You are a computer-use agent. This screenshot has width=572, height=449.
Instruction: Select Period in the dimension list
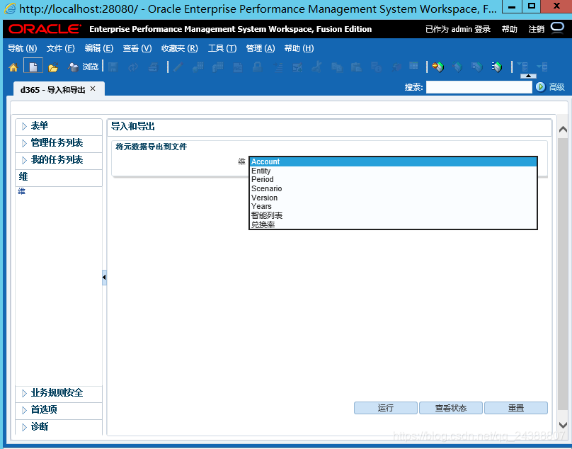pyautogui.click(x=394, y=180)
